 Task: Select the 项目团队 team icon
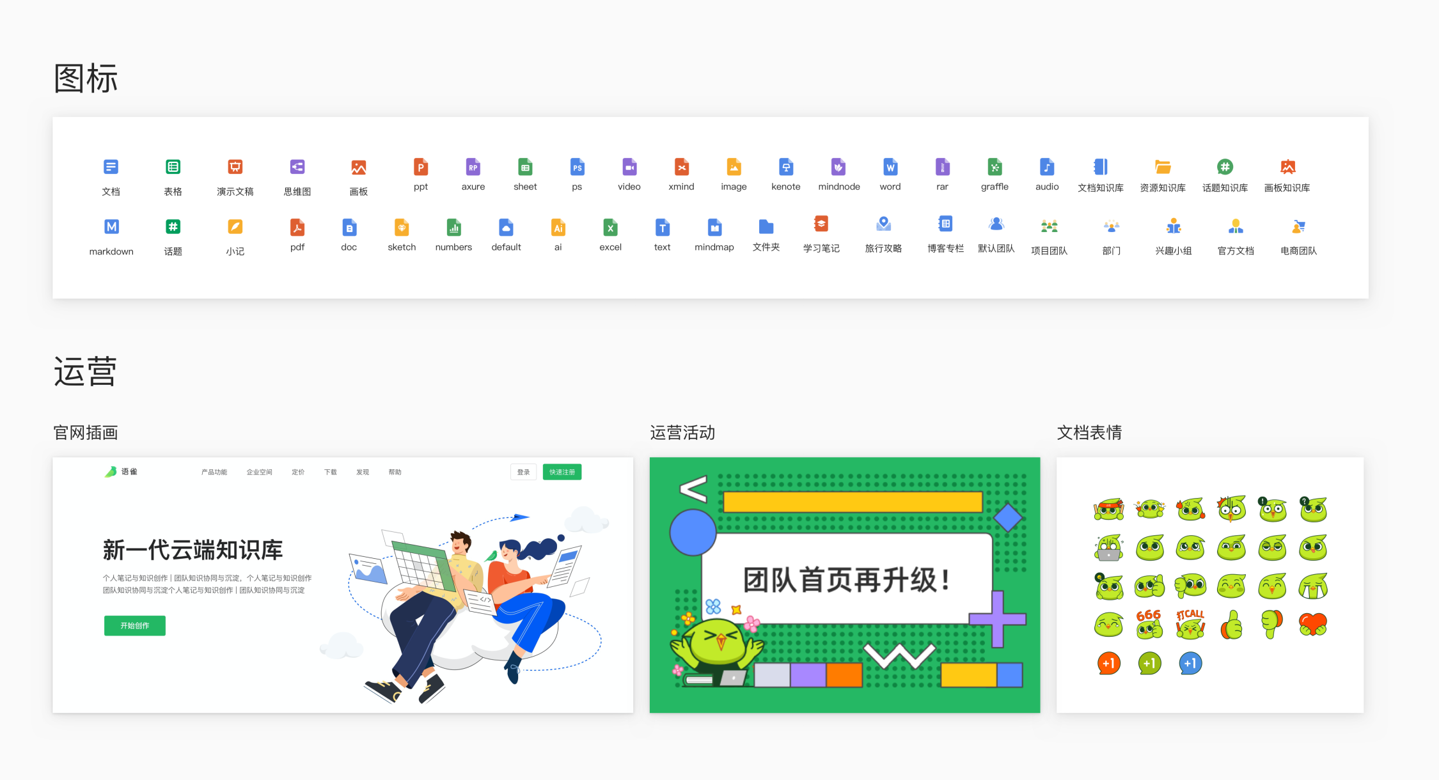coord(1049,226)
